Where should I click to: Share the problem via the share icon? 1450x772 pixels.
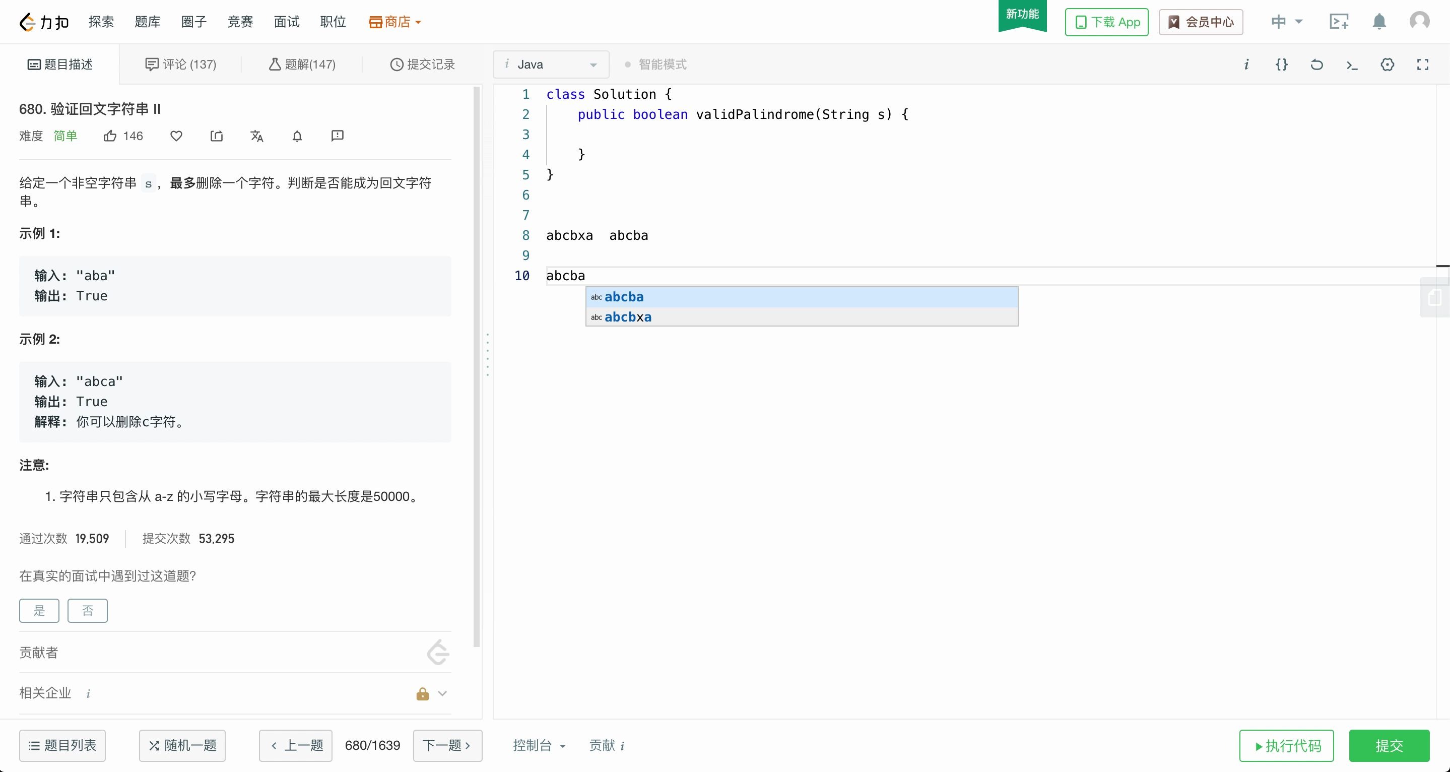(x=216, y=136)
